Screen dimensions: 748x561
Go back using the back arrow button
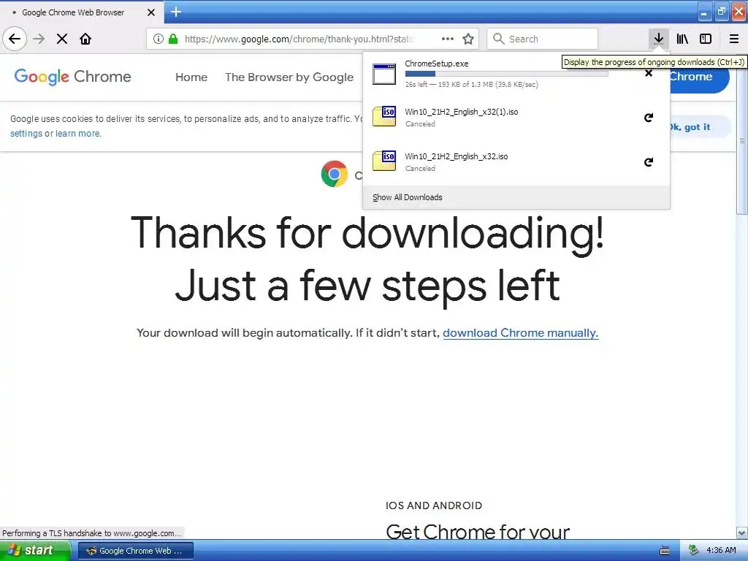point(15,39)
